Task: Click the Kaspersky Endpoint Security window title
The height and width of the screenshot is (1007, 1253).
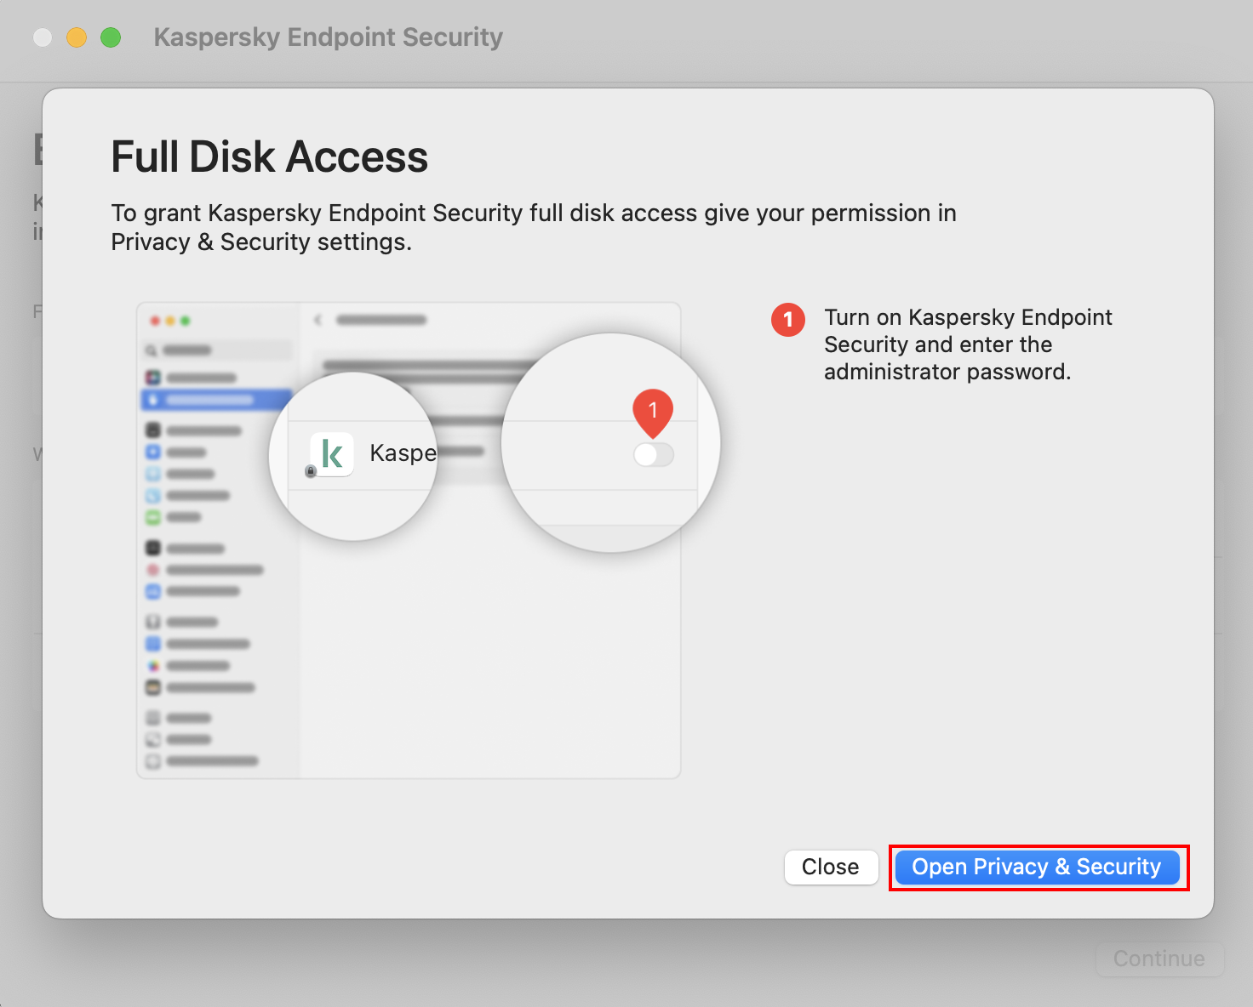Action: pos(328,37)
